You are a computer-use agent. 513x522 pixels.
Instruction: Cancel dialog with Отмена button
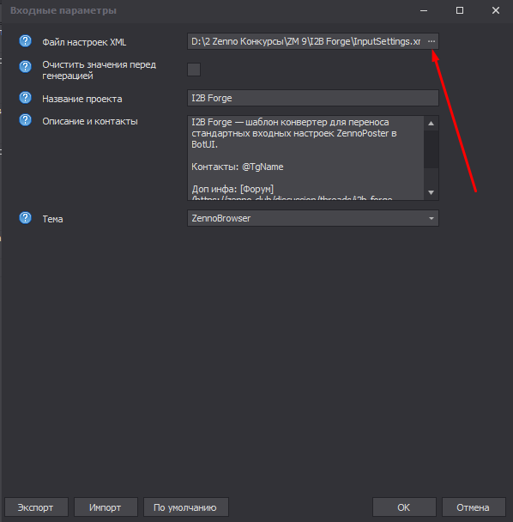pos(474,507)
